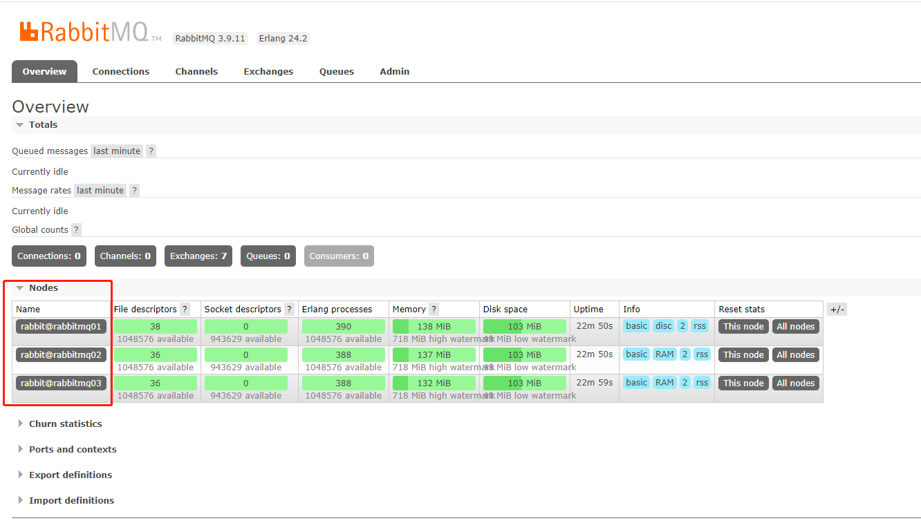Viewport: 921px width, 523px height.
Task: Click the Uptime column header
Action: pos(588,310)
